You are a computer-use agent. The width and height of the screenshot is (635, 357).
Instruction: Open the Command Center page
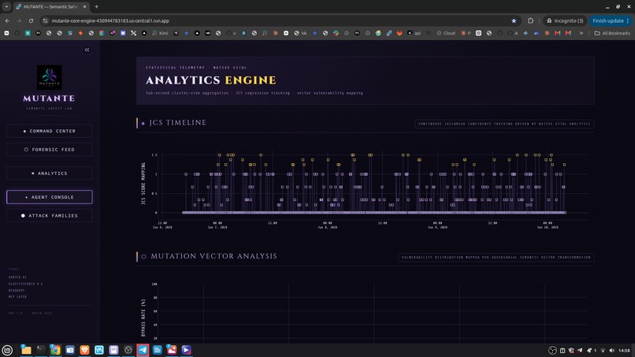[50, 131]
